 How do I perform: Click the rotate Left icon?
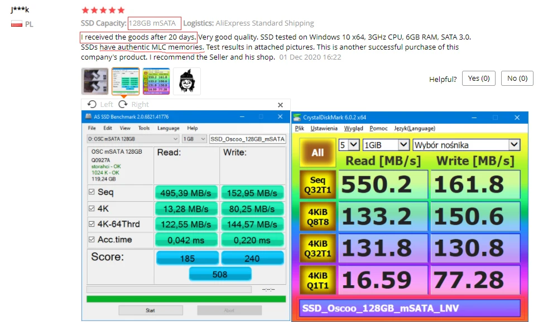point(92,104)
